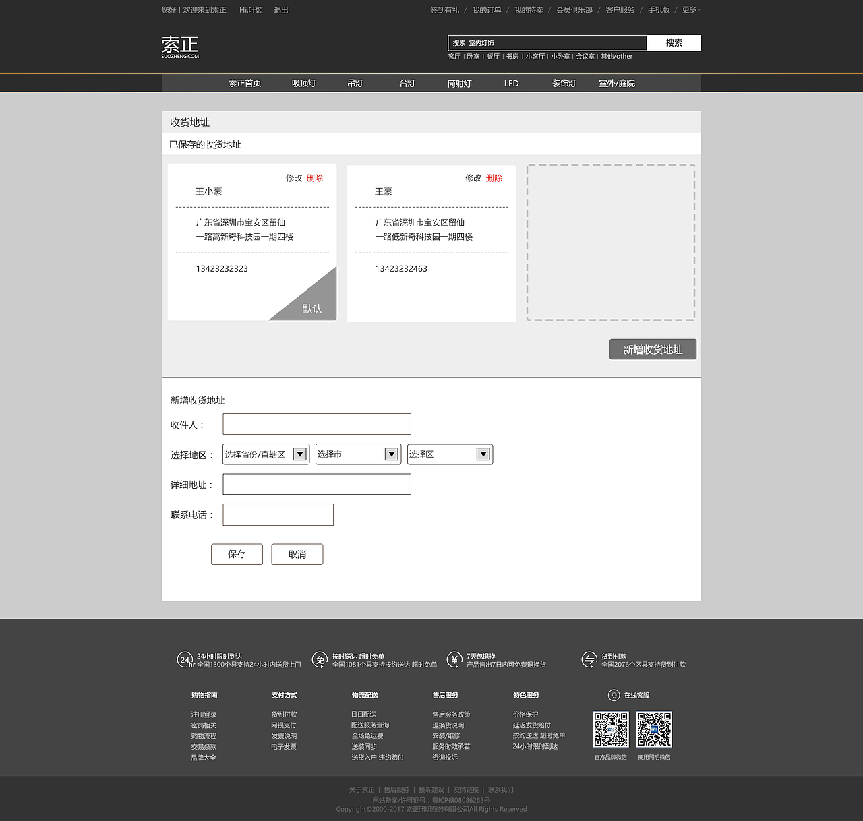Open 电子发票 in the footer 支付方式
The height and width of the screenshot is (821, 863).
point(284,747)
